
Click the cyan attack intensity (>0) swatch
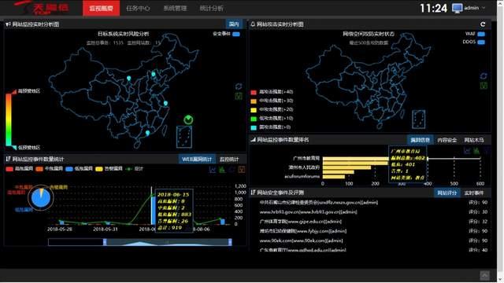tap(254, 127)
